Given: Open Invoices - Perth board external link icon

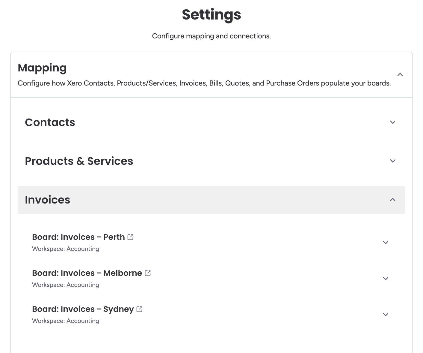Looking at the screenshot, I should [x=130, y=237].
